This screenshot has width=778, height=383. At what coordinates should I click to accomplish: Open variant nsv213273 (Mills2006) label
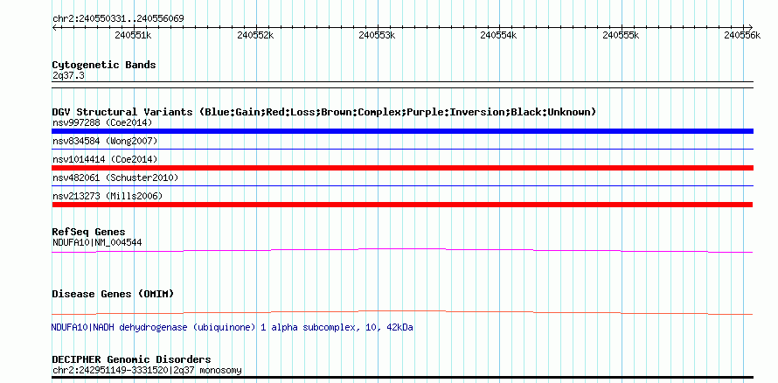click(108, 196)
